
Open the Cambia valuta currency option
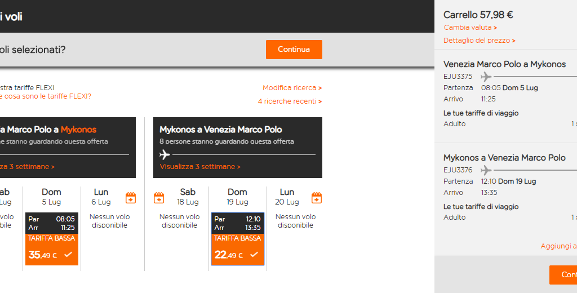pyautogui.click(x=470, y=28)
